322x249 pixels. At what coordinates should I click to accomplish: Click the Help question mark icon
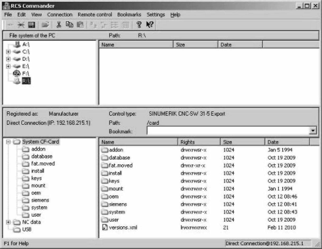click(139, 25)
